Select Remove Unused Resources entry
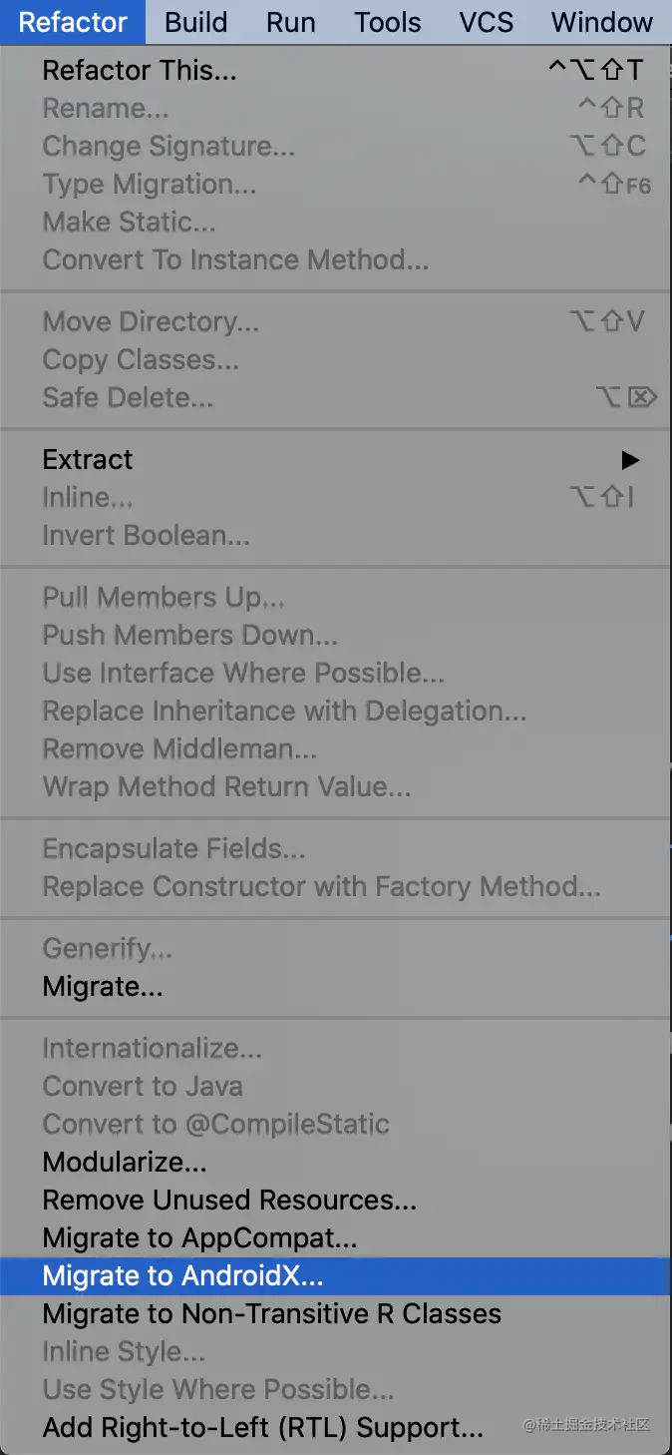 point(335,1200)
